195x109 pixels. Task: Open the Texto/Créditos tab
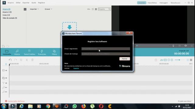(30, 52)
